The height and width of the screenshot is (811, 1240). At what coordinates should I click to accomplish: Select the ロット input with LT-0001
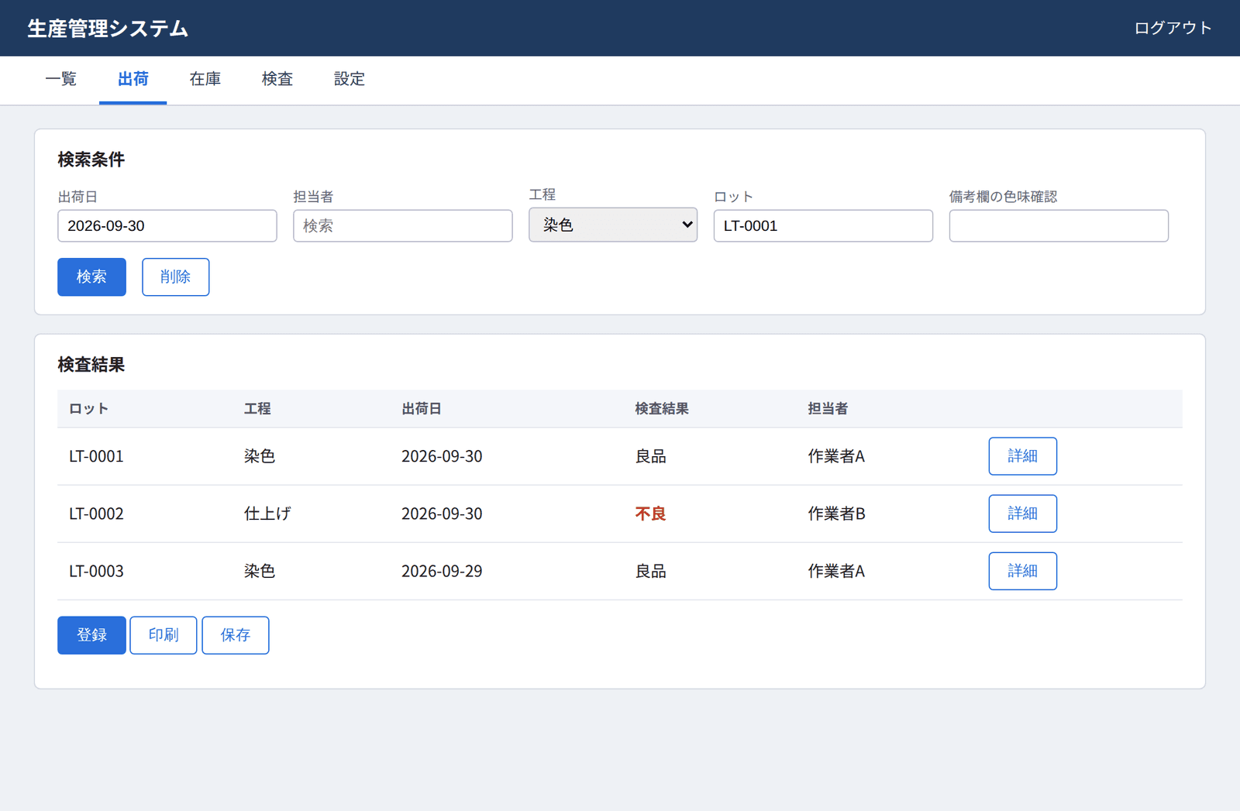click(x=823, y=225)
